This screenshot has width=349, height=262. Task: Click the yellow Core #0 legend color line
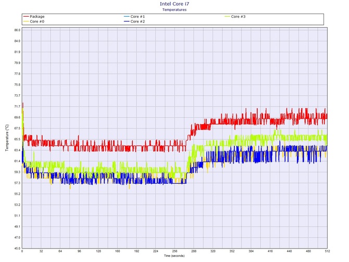[26, 21]
